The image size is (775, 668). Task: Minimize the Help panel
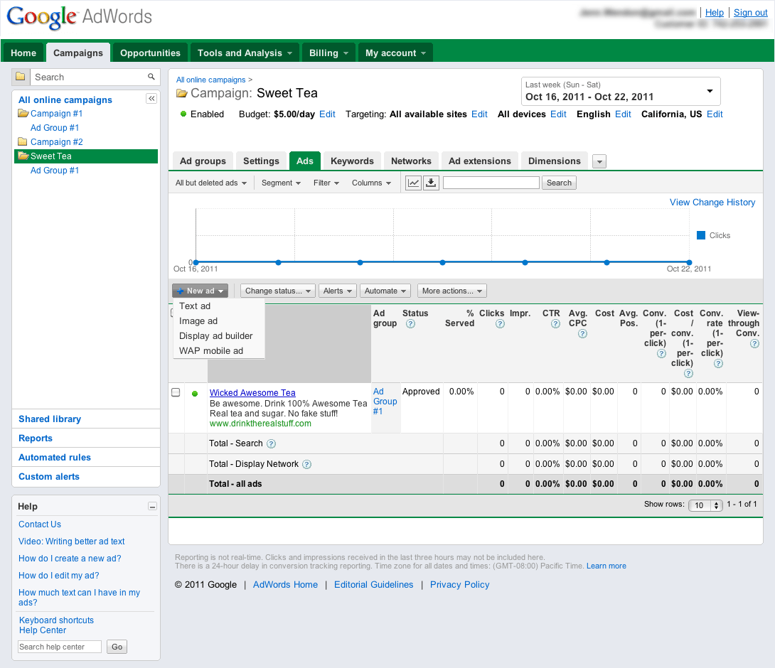[152, 506]
